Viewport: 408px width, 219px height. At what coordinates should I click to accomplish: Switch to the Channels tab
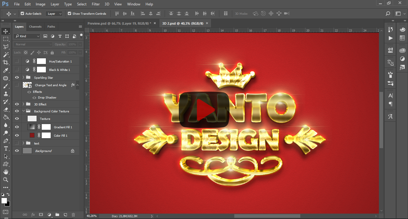35,26
